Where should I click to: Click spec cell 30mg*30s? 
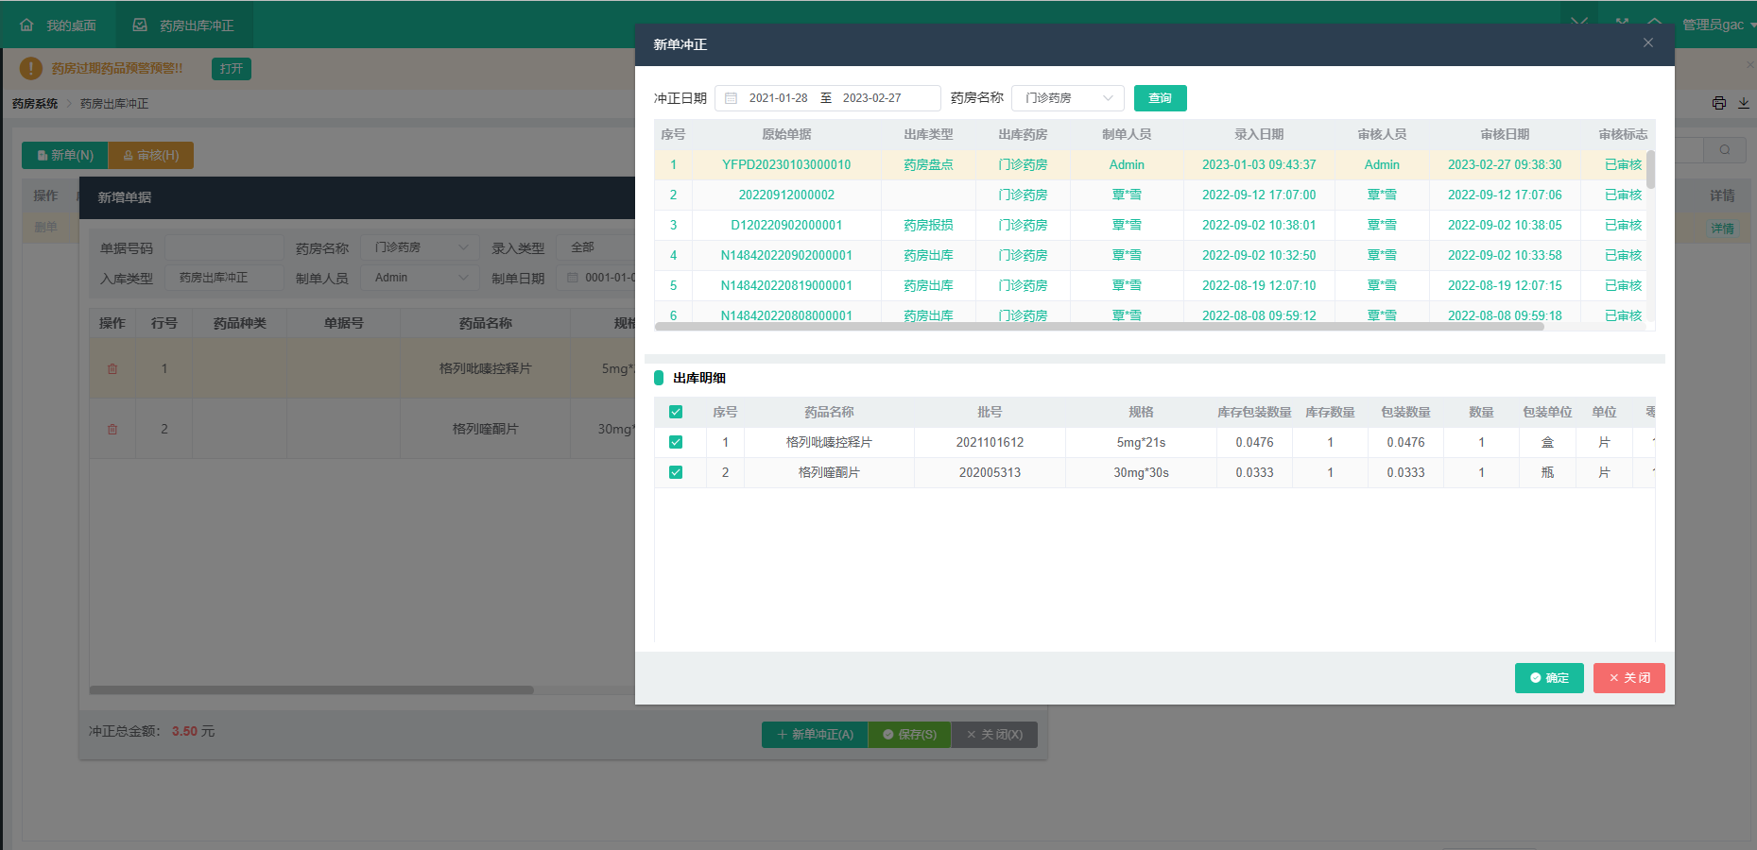coord(1141,472)
